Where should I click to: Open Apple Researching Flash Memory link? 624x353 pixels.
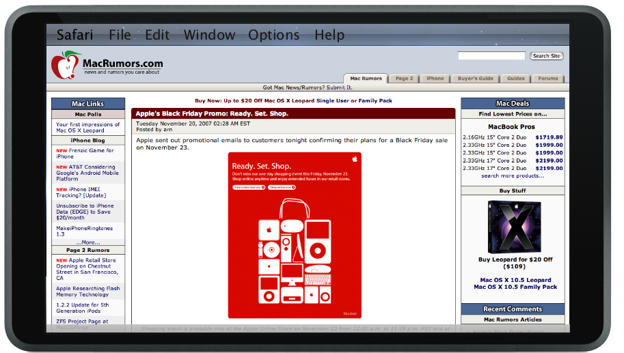87,292
